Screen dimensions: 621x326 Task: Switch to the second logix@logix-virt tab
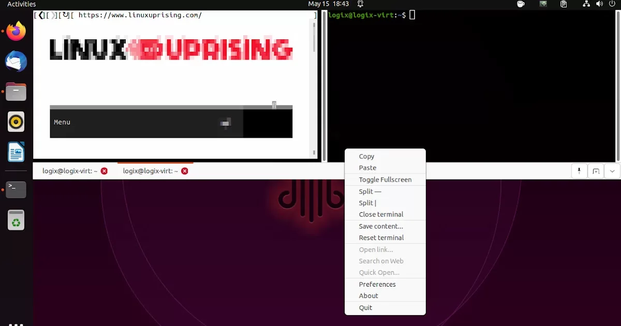[150, 171]
